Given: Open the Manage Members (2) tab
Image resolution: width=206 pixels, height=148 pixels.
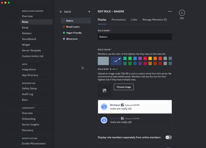Looking at the screenshot, I should [155, 20].
